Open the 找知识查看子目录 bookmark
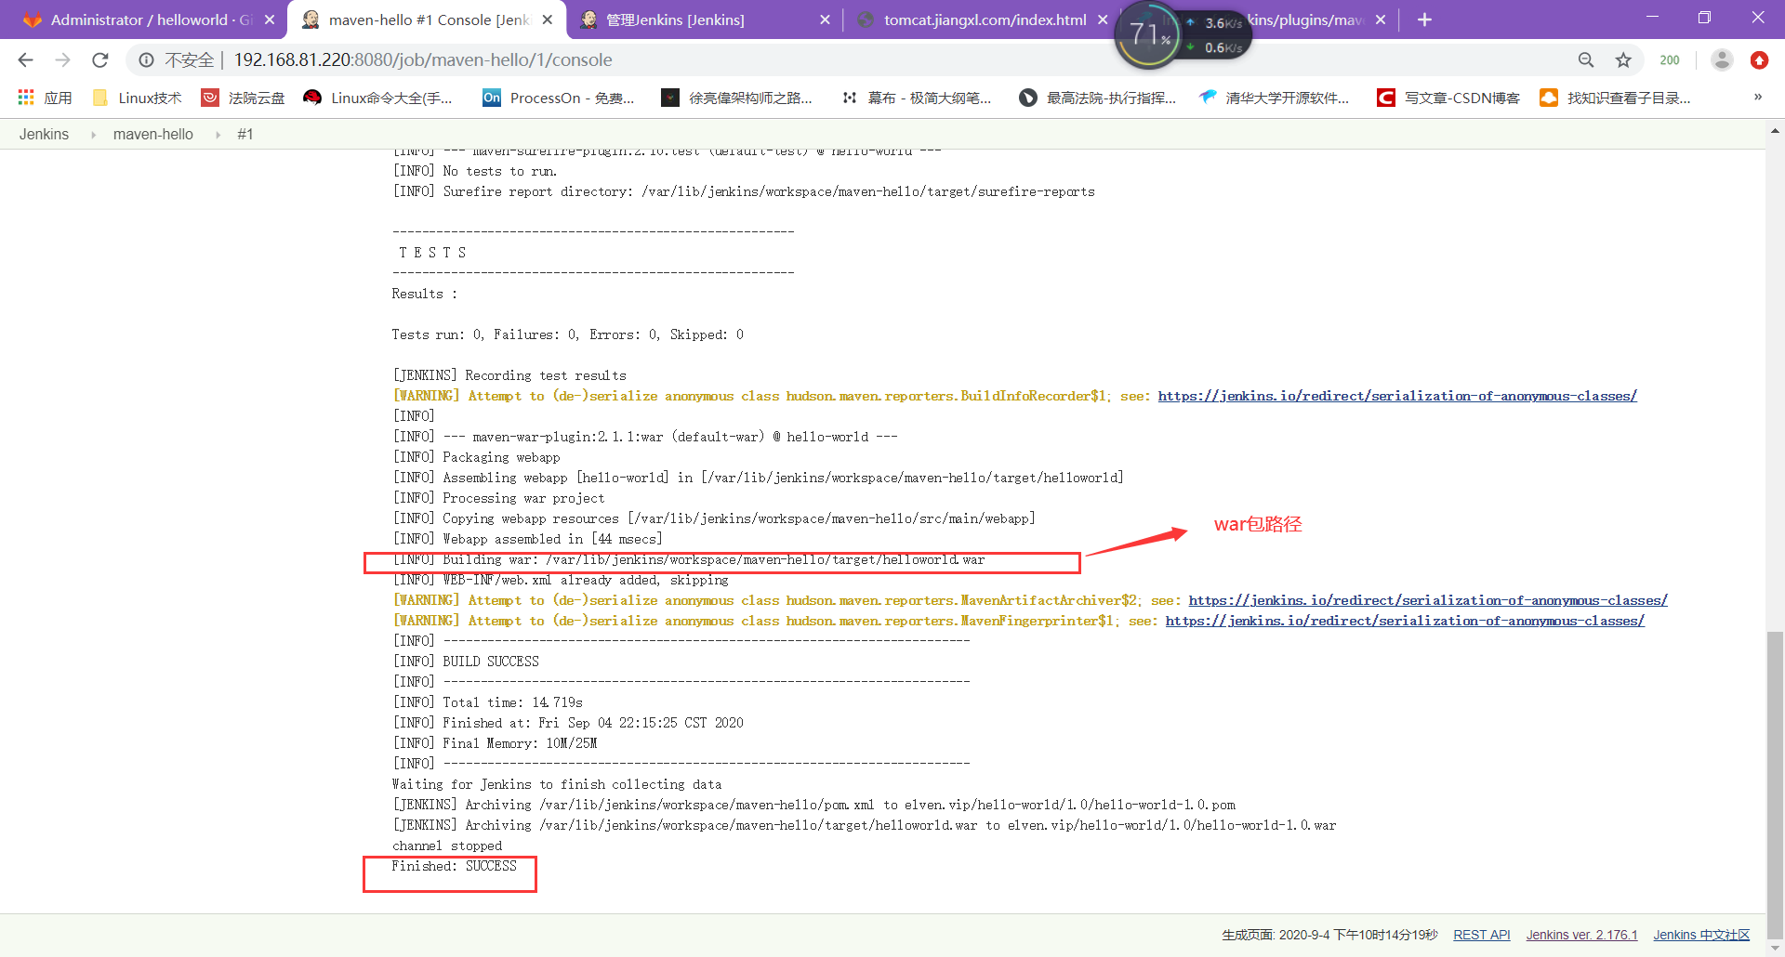The width and height of the screenshot is (1785, 957). click(x=1616, y=98)
